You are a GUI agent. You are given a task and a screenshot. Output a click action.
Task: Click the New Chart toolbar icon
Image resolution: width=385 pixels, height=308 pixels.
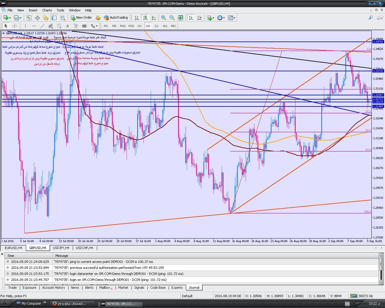click(x=6, y=18)
